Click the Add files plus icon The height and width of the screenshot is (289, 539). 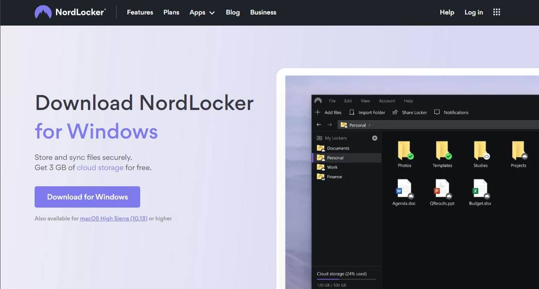tap(318, 112)
